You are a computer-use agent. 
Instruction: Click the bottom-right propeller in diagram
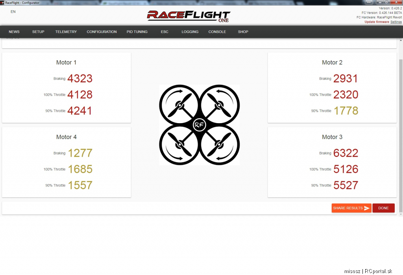219,145
